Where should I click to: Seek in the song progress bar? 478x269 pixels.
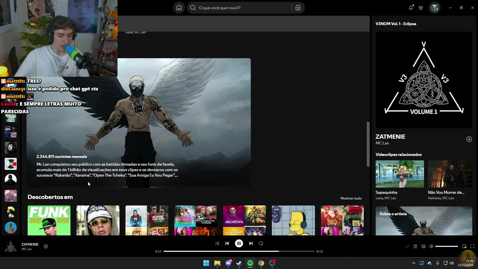239,251
